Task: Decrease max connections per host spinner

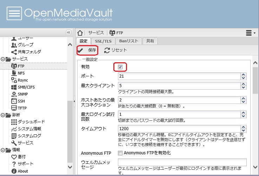Action: point(243,102)
